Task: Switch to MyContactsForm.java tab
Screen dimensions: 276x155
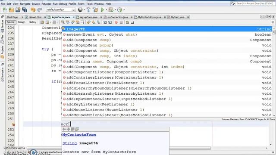Action: click(149, 17)
